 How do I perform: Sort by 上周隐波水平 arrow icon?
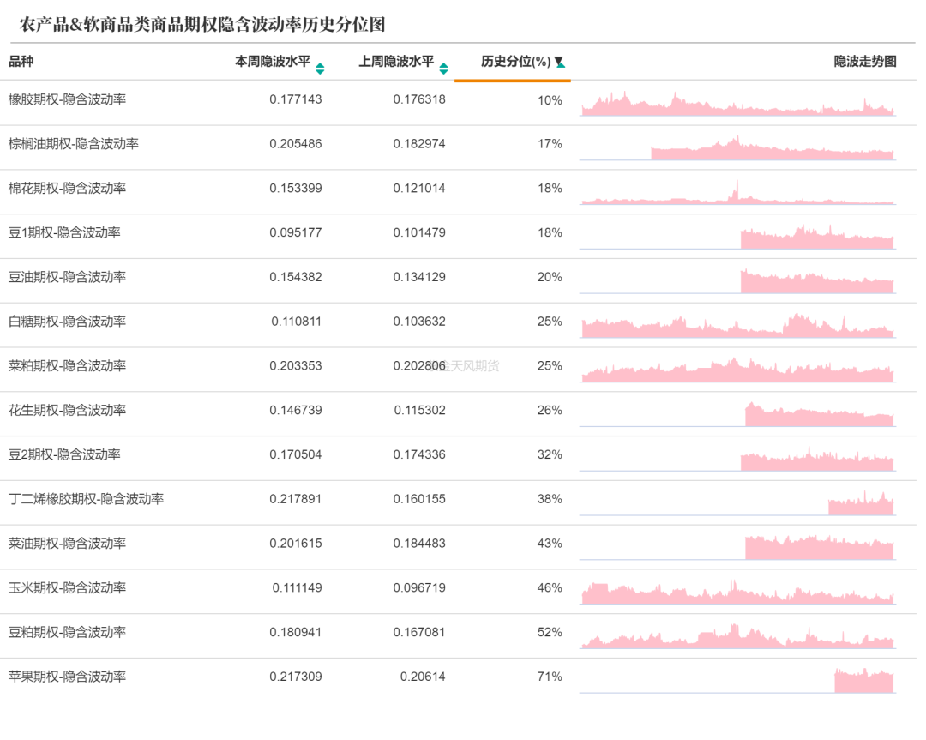tap(443, 69)
